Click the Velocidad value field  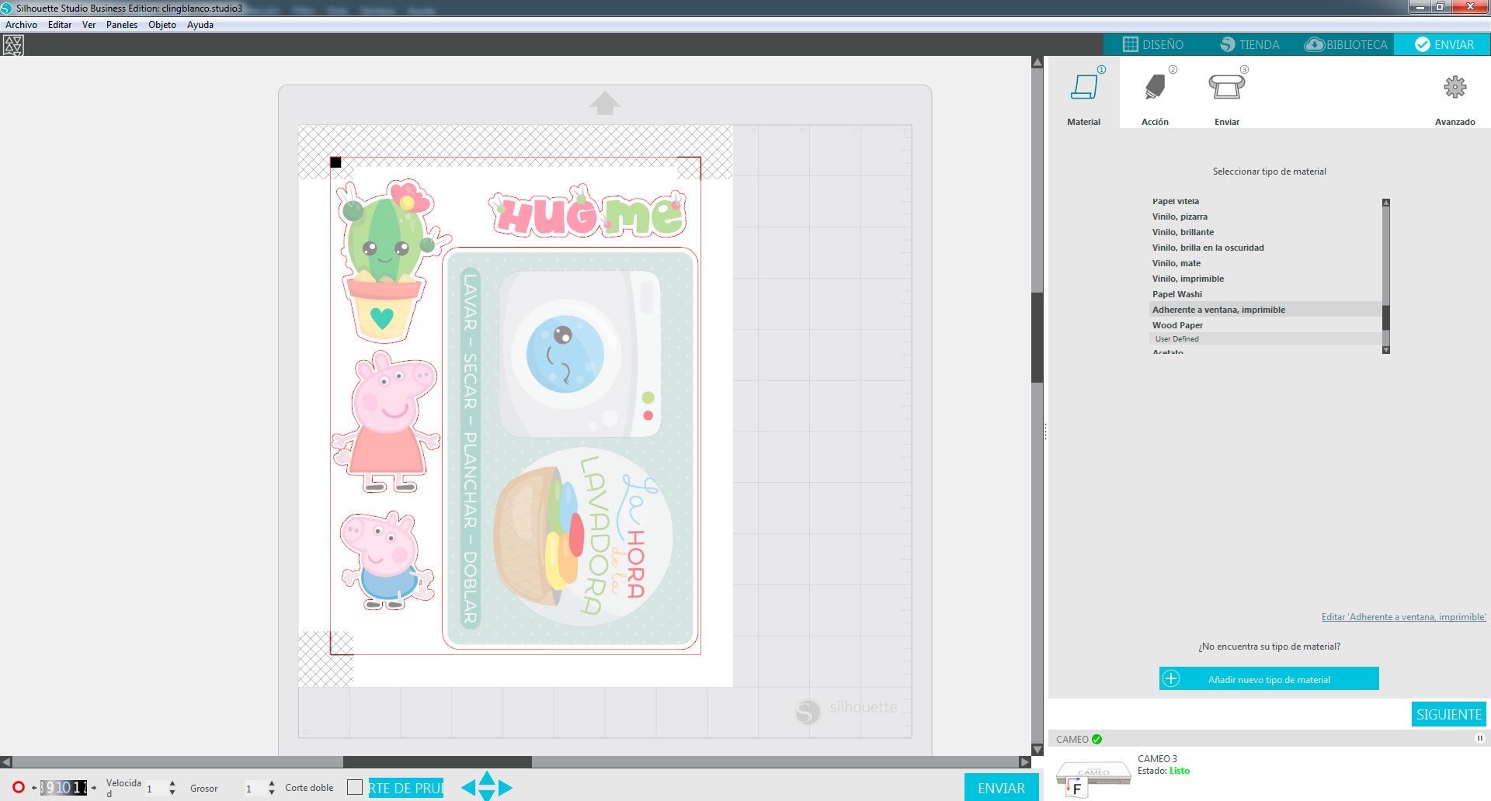pyautogui.click(x=155, y=788)
